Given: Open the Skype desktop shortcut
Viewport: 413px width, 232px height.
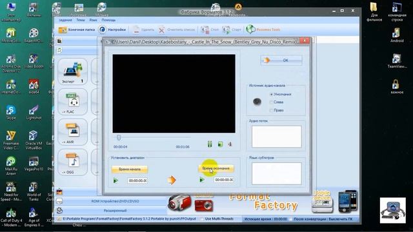Looking at the screenshot, I should coord(11,113).
